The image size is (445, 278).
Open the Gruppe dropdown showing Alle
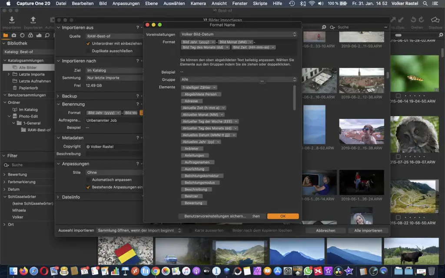pyautogui.click(x=239, y=79)
